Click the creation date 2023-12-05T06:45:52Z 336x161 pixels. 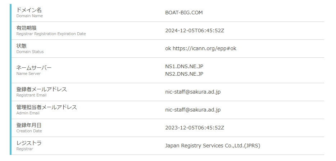tap(195, 128)
